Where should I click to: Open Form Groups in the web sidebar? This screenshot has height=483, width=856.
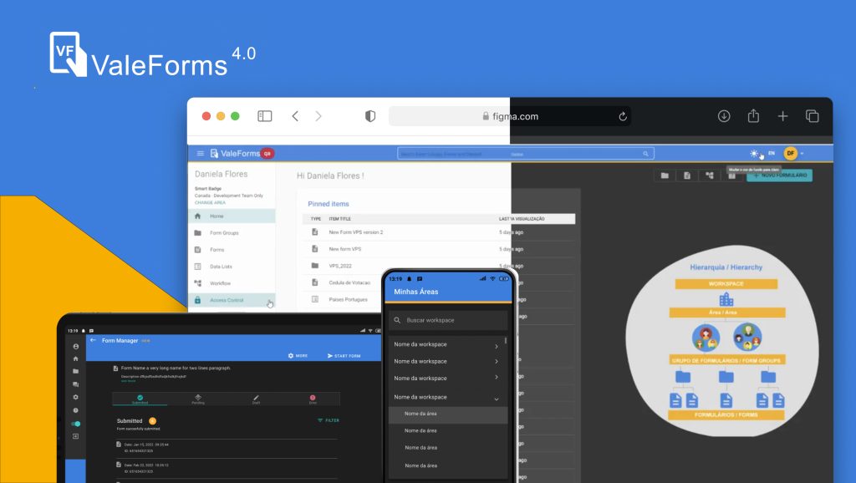pyautogui.click(x=232, y=233)
